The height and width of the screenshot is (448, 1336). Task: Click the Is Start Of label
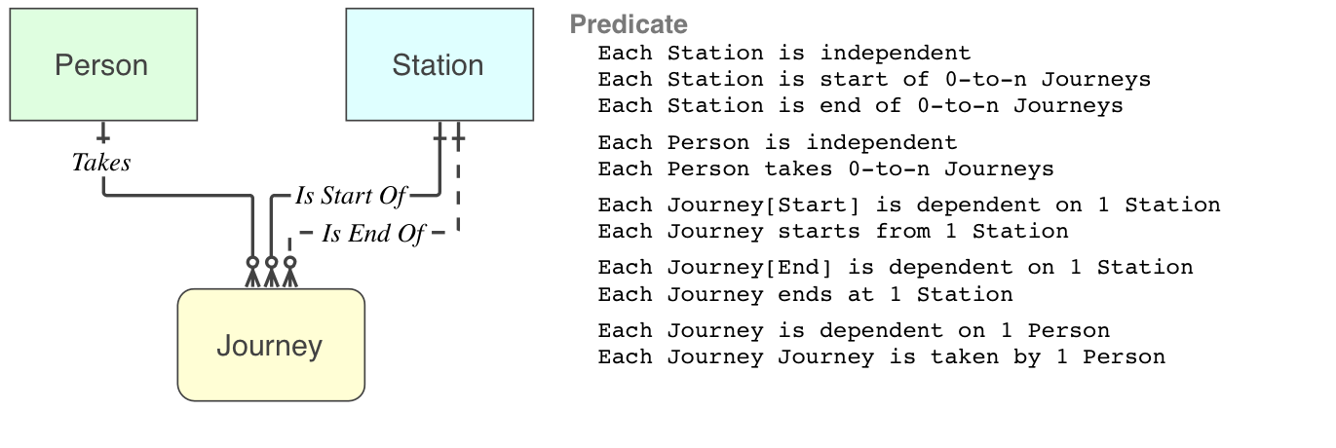click(x=350, y=196)
